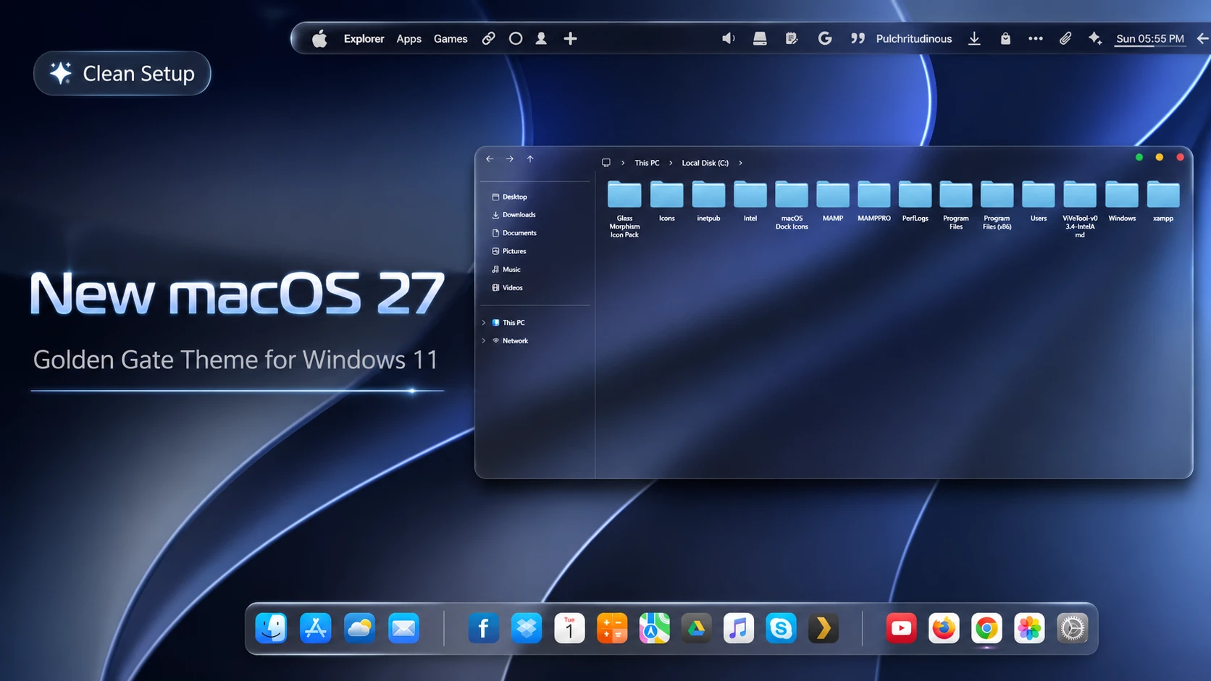The width and height of the screenshot is (1211, 681).
Task: Select the xampp folder
Action: pyautogui.click(x=1163, y=202)
